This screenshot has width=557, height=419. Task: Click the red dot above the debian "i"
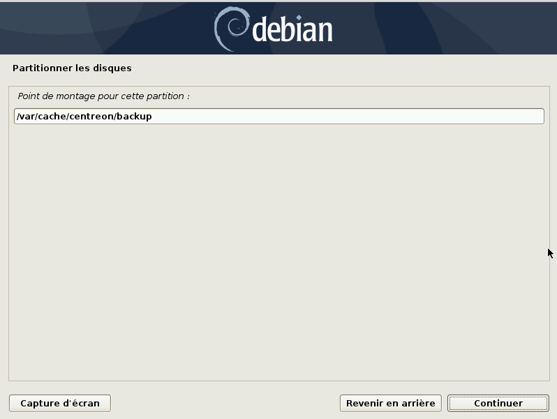pos(299,17)
